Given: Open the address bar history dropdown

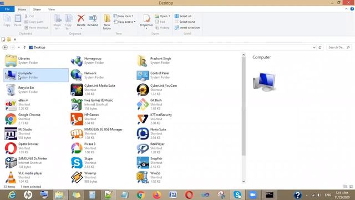Looking at the screenshot, I should [315, 48].
